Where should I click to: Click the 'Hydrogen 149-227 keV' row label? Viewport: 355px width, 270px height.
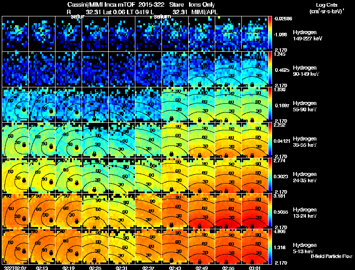point(308,35)
